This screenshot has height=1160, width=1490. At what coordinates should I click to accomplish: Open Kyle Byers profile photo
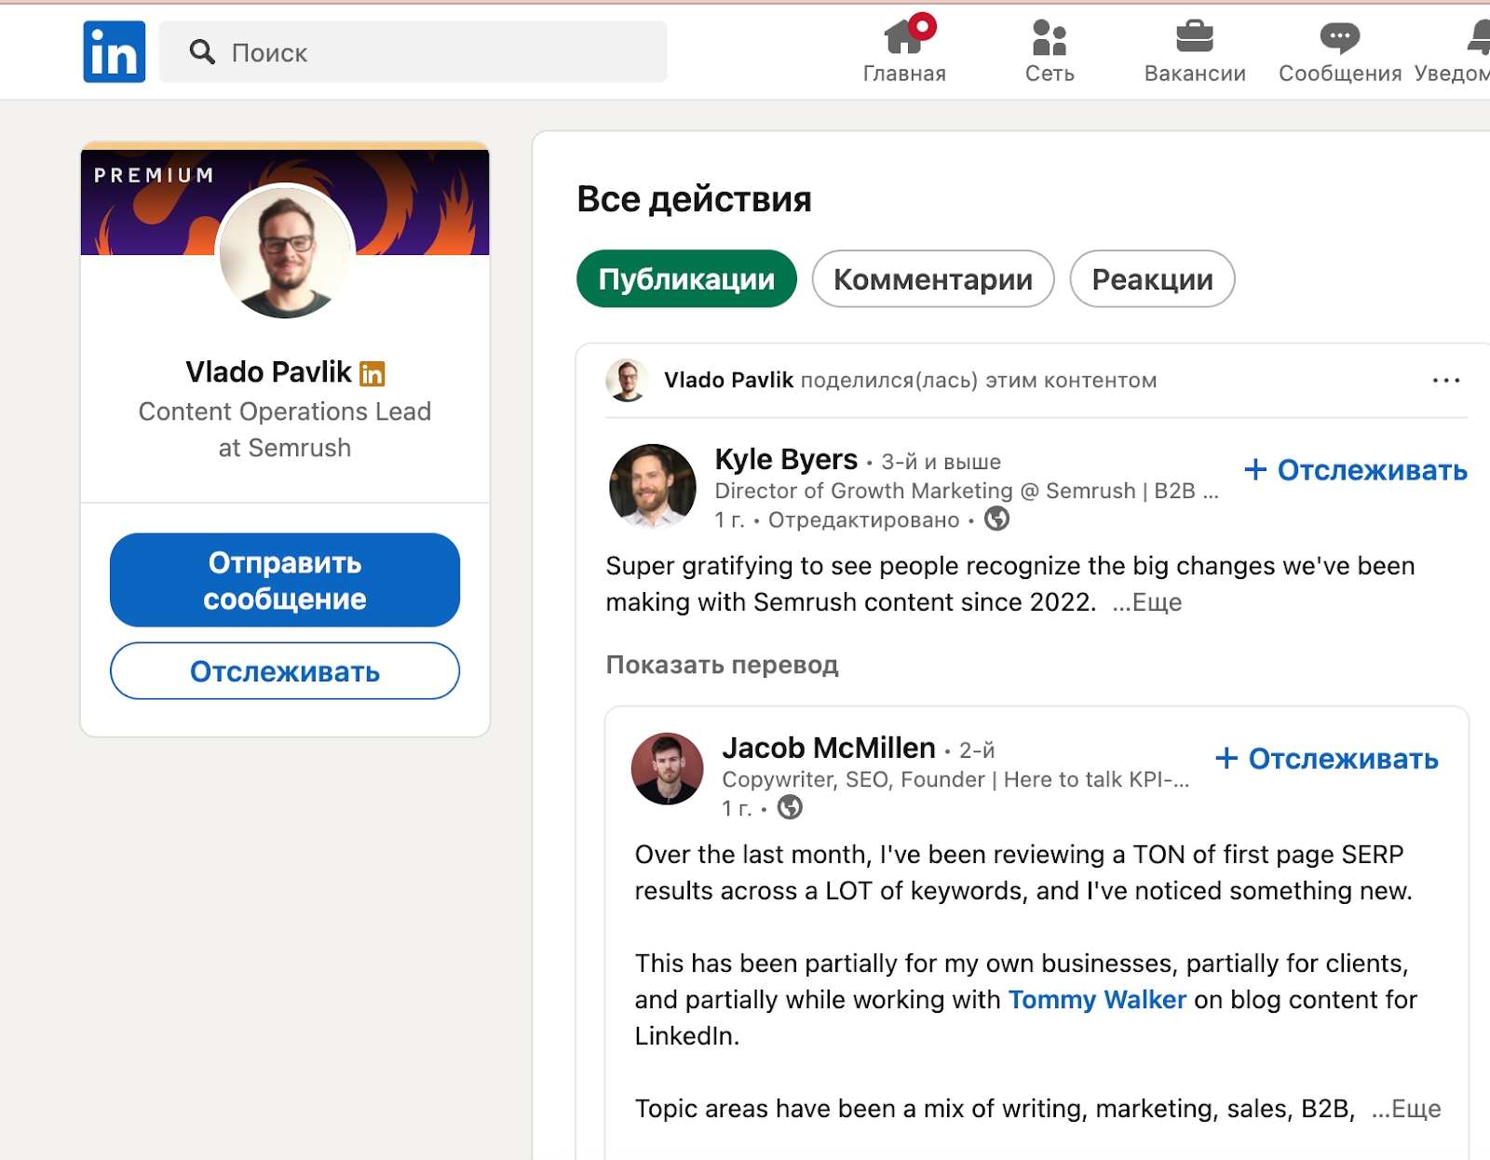[653, 487]
